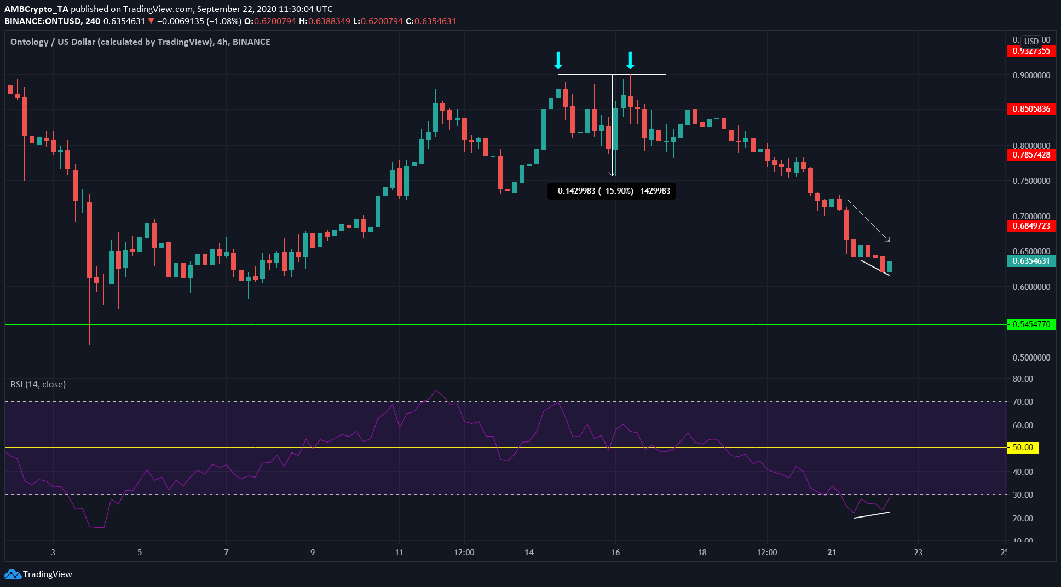Click the -15.90% measurement tooltip

612,191
